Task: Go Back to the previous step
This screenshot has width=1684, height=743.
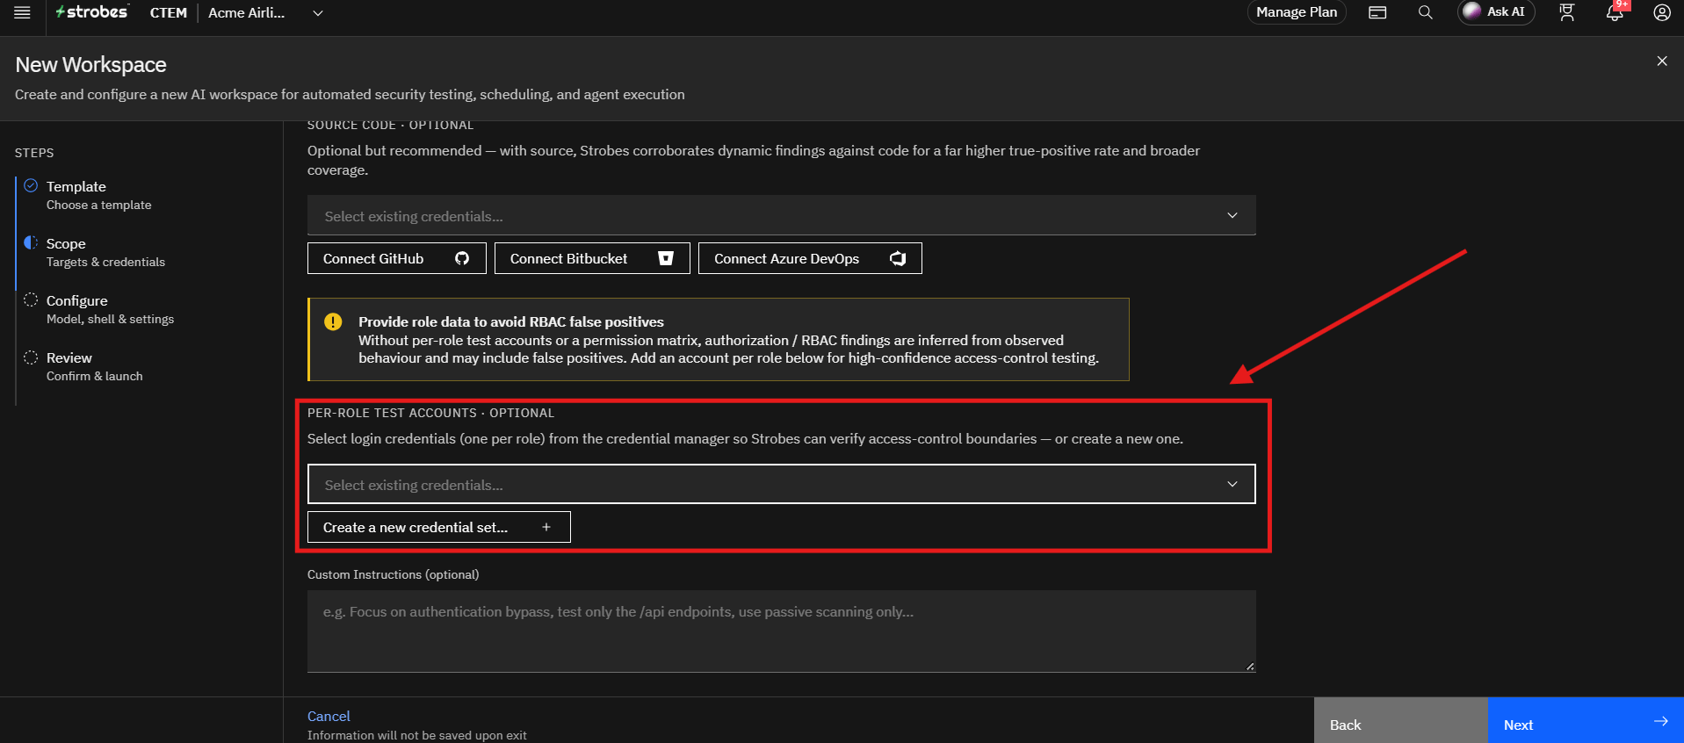Action: coord(1400,721)
